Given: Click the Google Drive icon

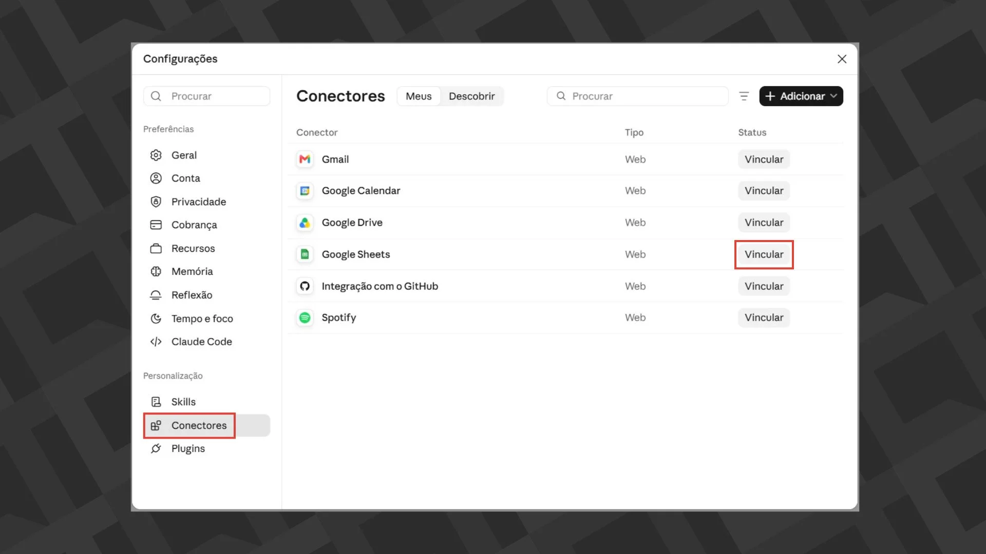Looking at the screenshot, I should [305, 223].
